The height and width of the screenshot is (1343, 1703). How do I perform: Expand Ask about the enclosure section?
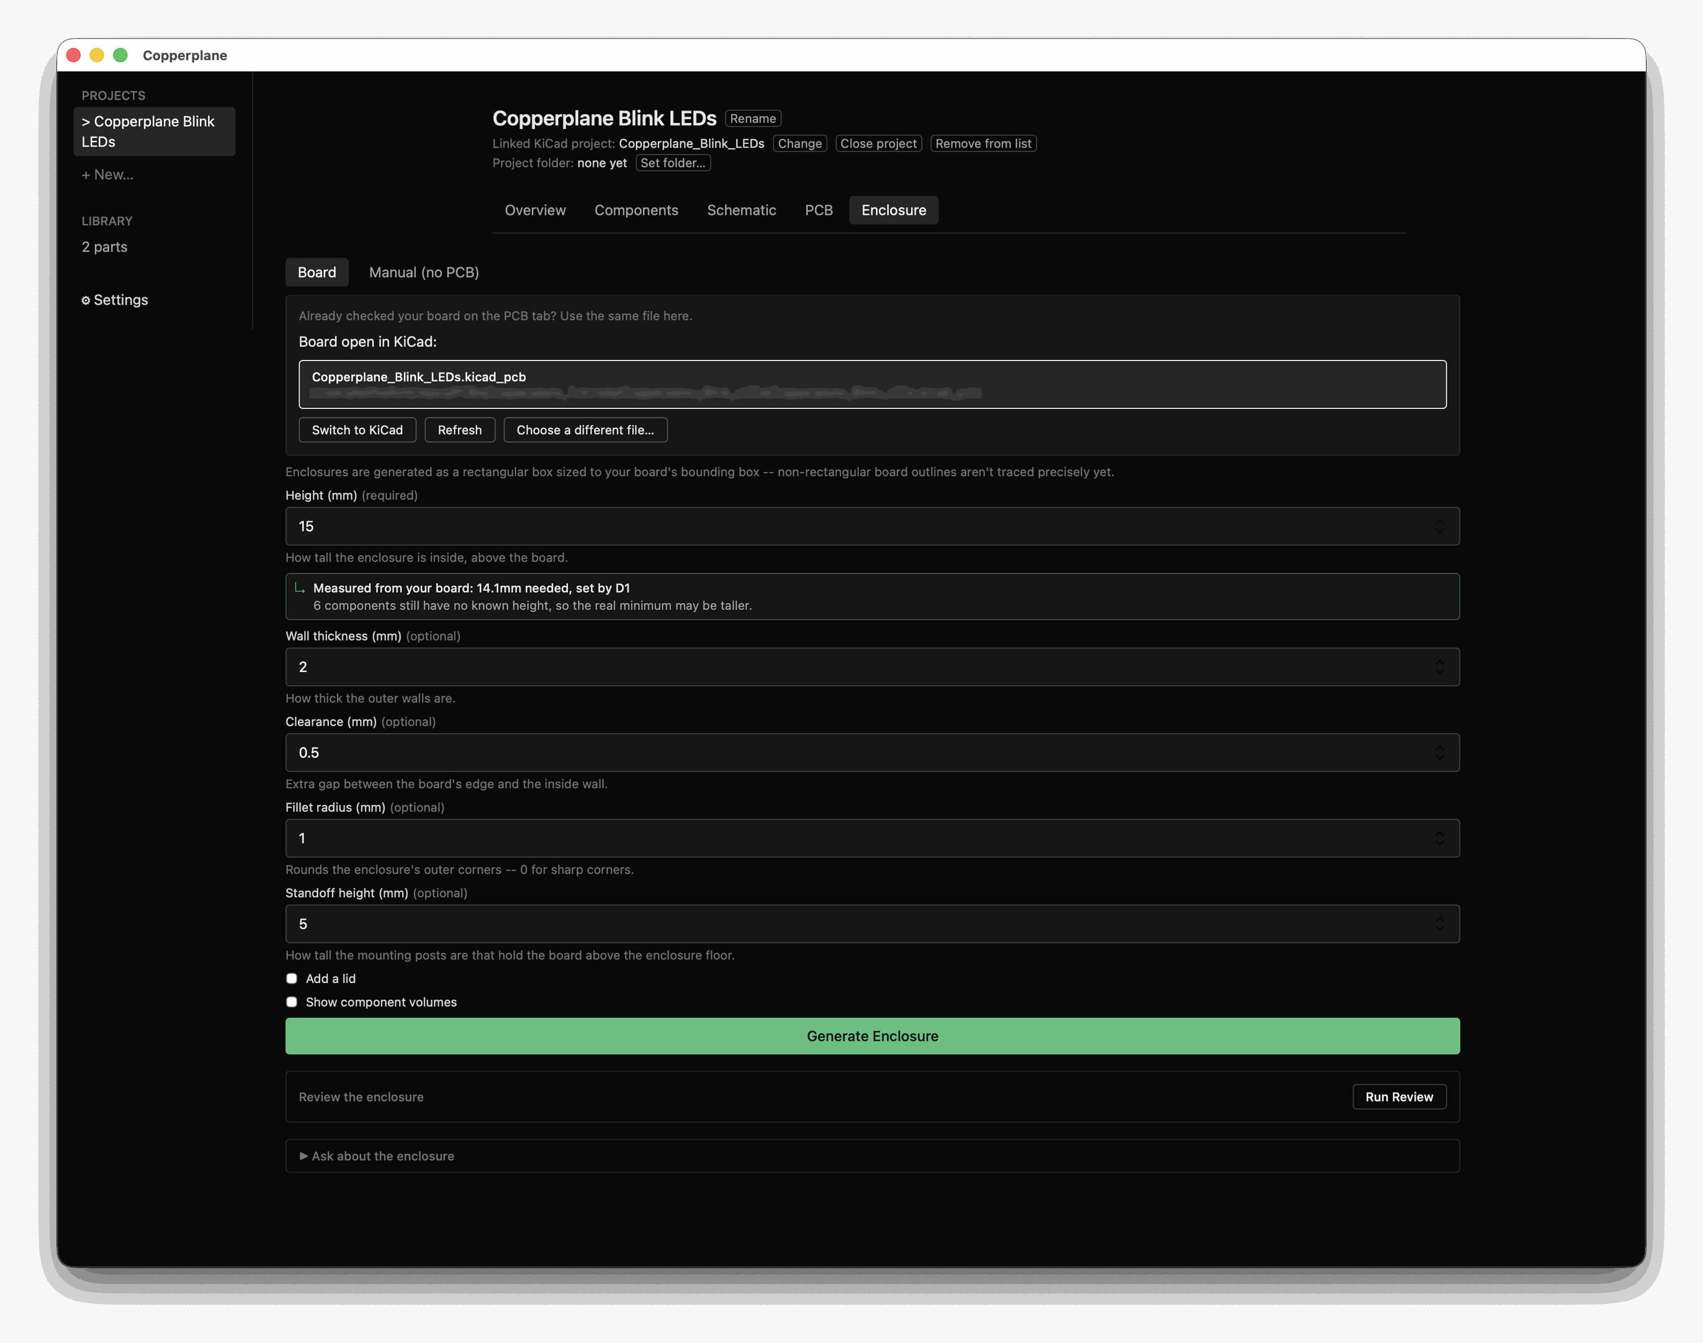pos(377,1156)
